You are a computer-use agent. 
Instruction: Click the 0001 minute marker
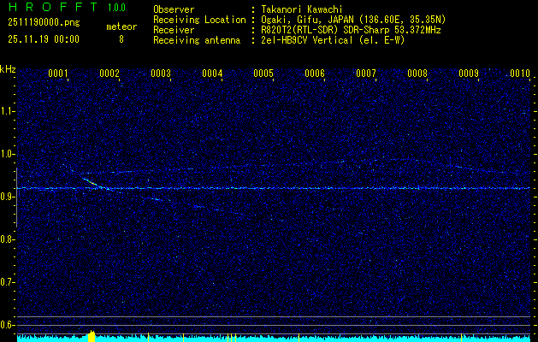(x=58, y=74)
